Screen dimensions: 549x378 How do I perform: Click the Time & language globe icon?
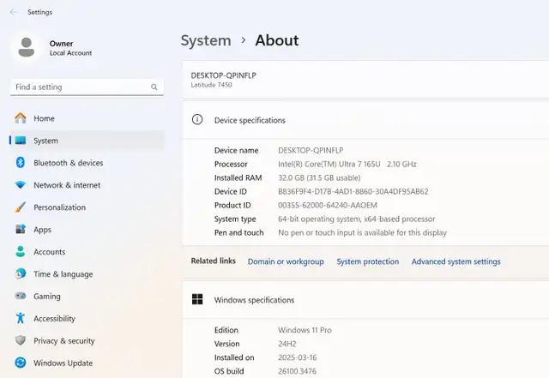pos(21,273)
